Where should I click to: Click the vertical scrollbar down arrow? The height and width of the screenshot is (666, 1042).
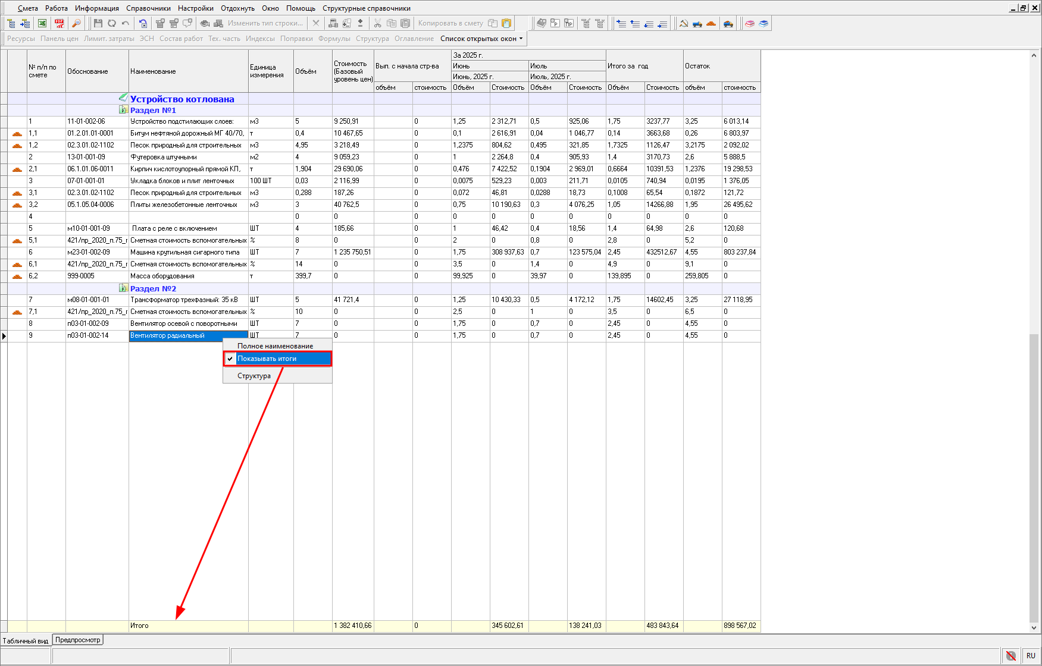coord(1034,627)
